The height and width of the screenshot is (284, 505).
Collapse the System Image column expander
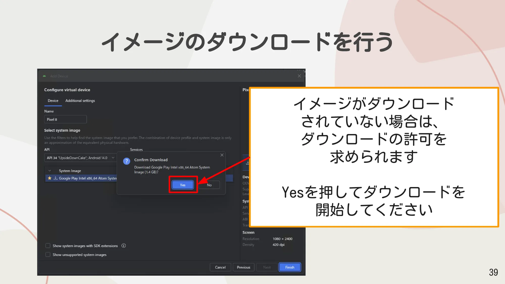[x=50, y=171]
